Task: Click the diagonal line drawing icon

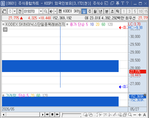Action: pos(115,115)
